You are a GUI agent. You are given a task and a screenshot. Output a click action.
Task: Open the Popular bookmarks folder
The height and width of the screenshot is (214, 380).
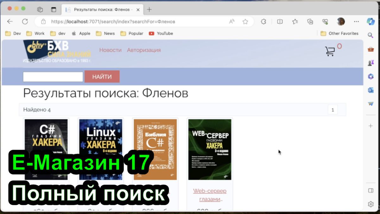pos(132,33)
